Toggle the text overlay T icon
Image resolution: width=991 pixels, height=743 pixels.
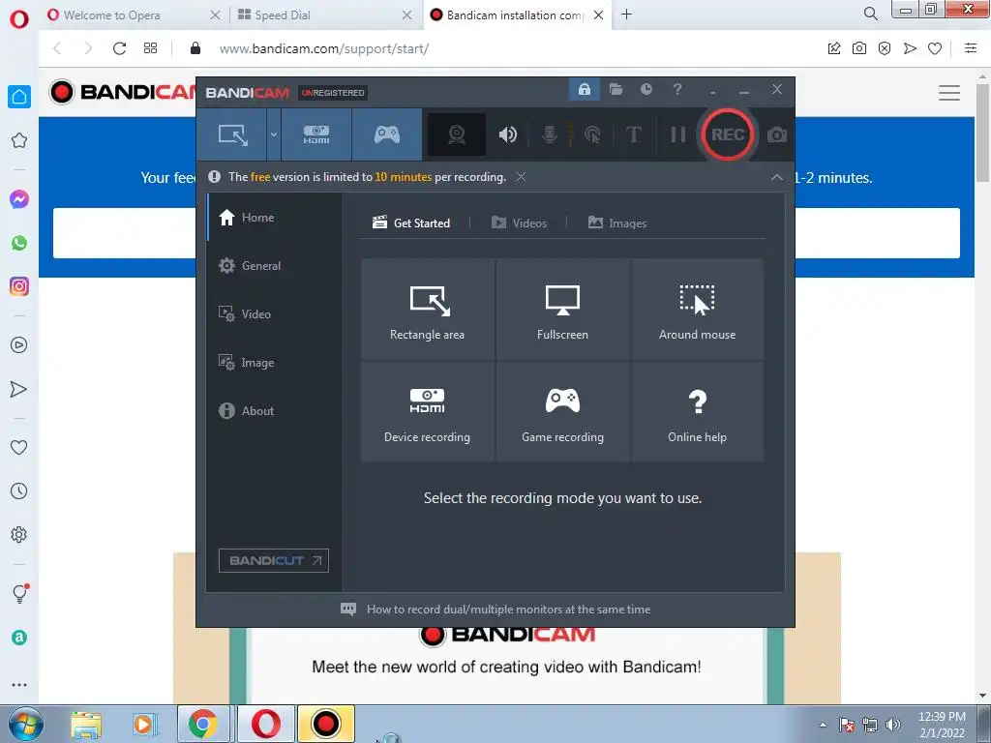click(633, 134)
